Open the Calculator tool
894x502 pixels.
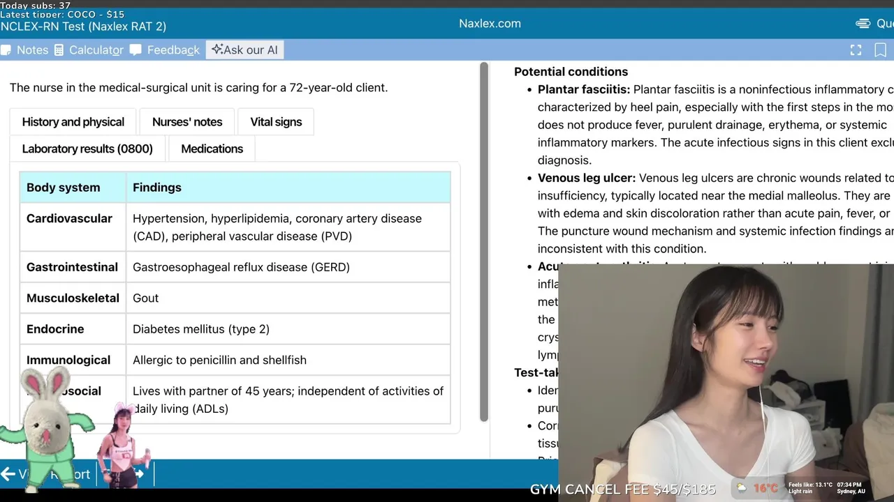click(x=89, y=50)
